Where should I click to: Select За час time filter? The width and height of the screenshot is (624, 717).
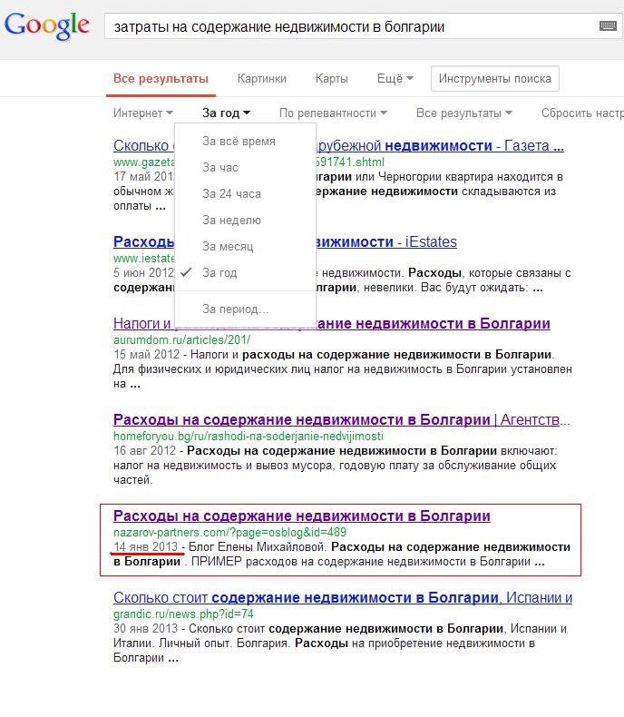[220, 168]
